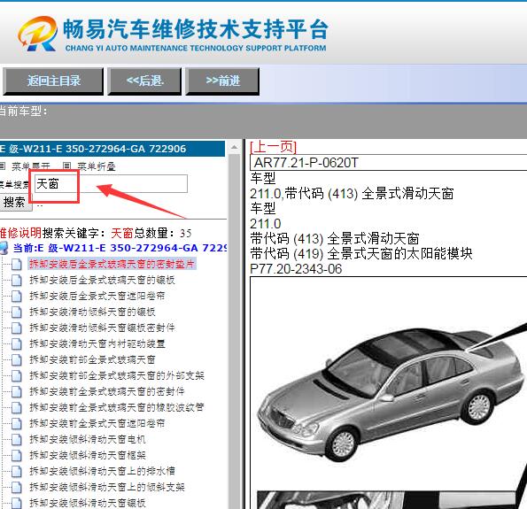
Task: Click the document icon for 前全景式玻璃天窗的密封件
Action: pyautogui.click(x=17, y=392)
